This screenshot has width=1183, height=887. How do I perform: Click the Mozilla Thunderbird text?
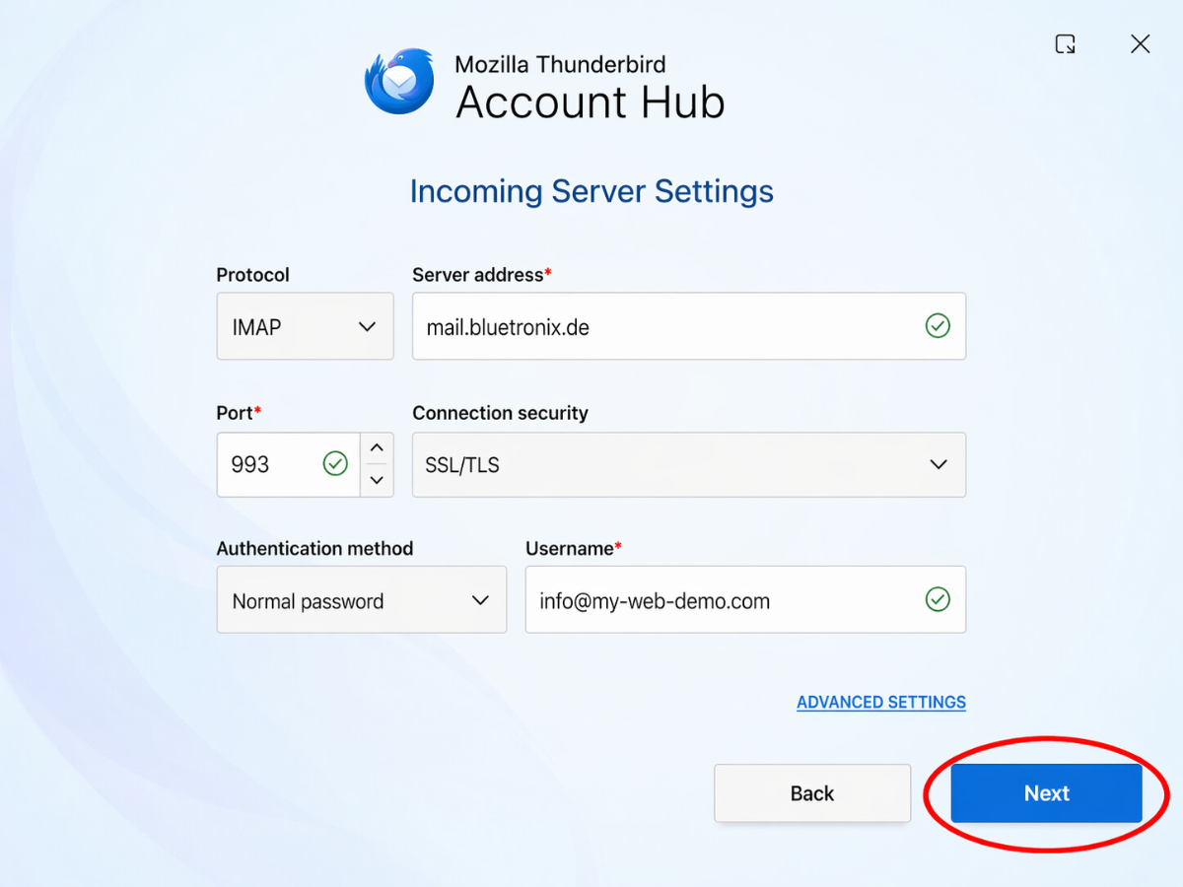[560, 65]
